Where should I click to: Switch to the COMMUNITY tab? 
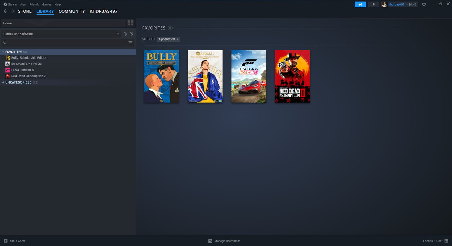point(72,11)
